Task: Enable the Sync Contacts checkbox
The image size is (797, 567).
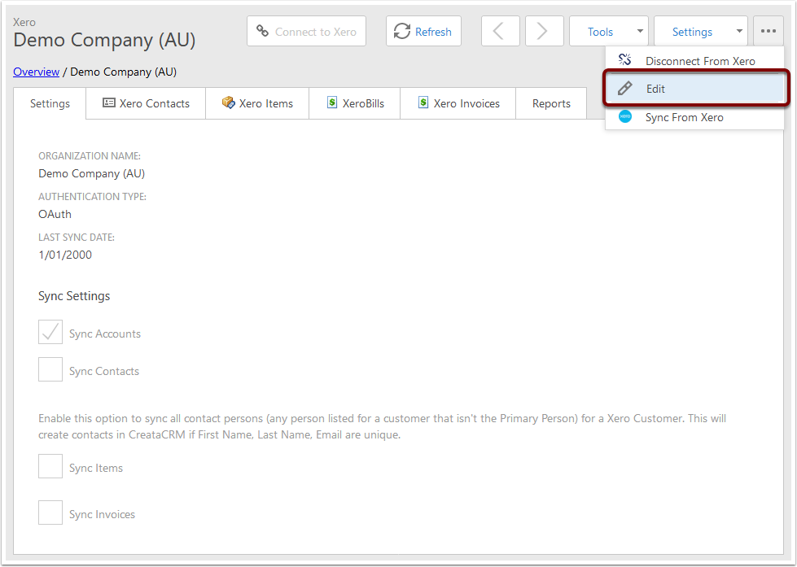Action: pyautogui.click(x=50, y=369)
